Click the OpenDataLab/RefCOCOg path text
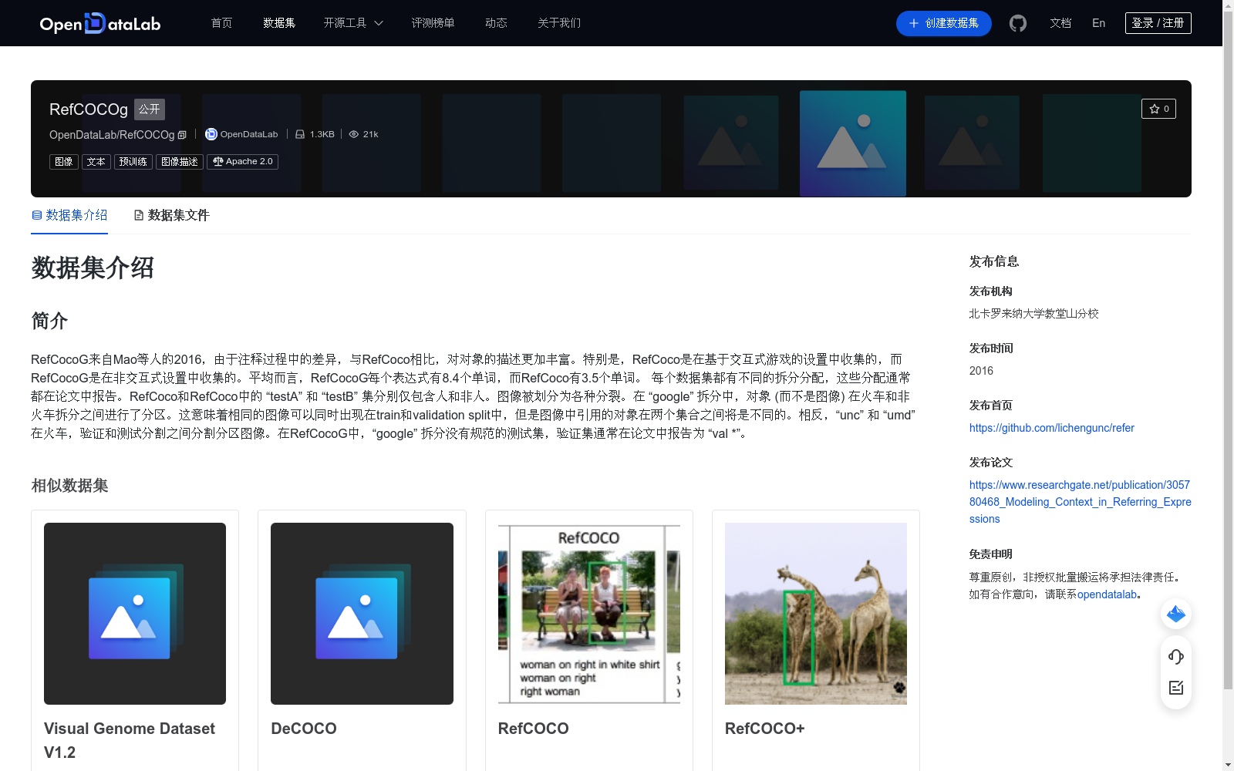The height and width of the screenshot is (771, 1234). (112, 135)
